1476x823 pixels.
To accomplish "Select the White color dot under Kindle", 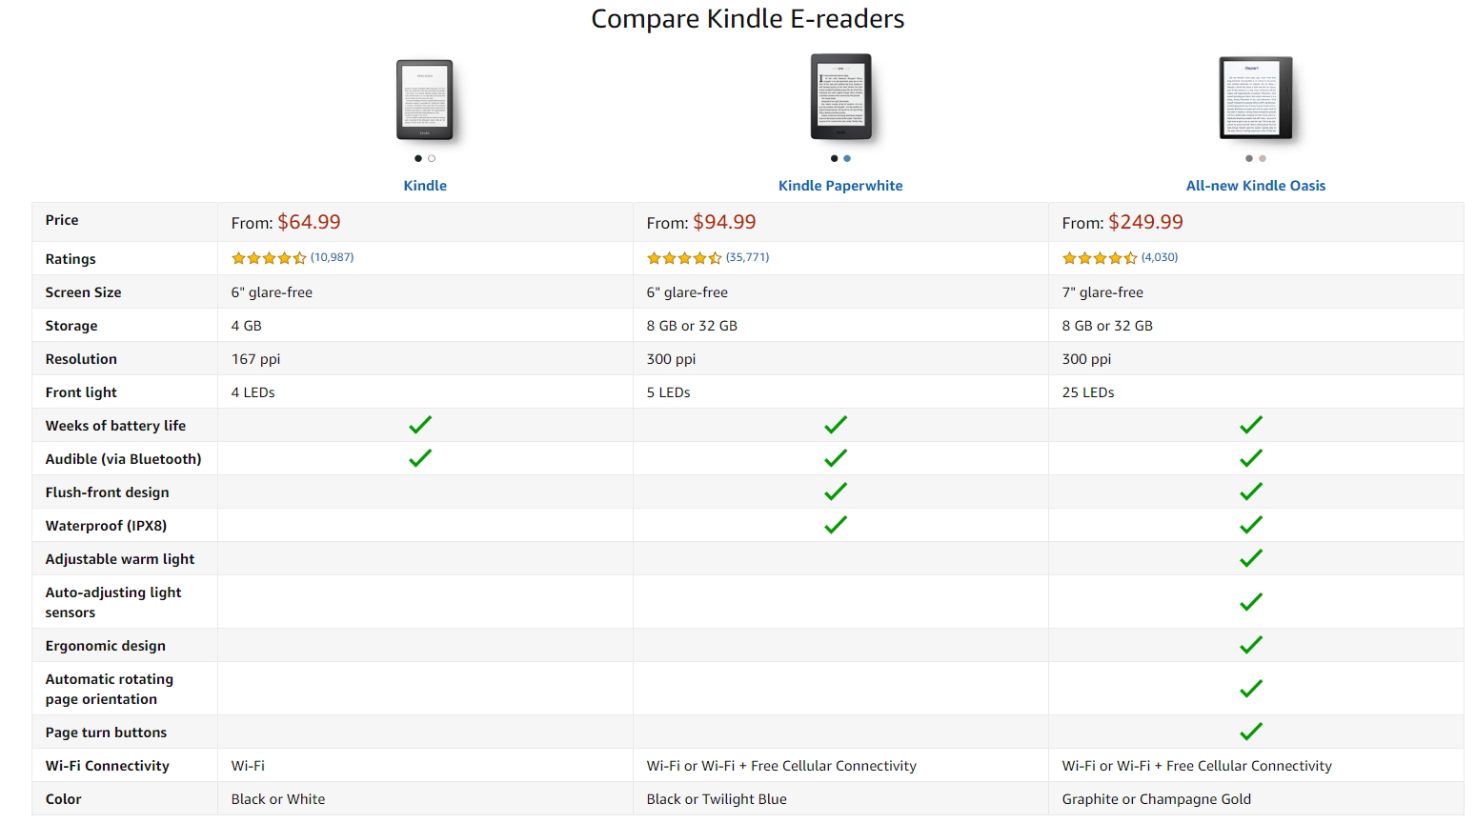I will [x=432, y=158].
